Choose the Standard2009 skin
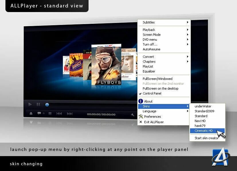237x171 pixels. (207, 111)
